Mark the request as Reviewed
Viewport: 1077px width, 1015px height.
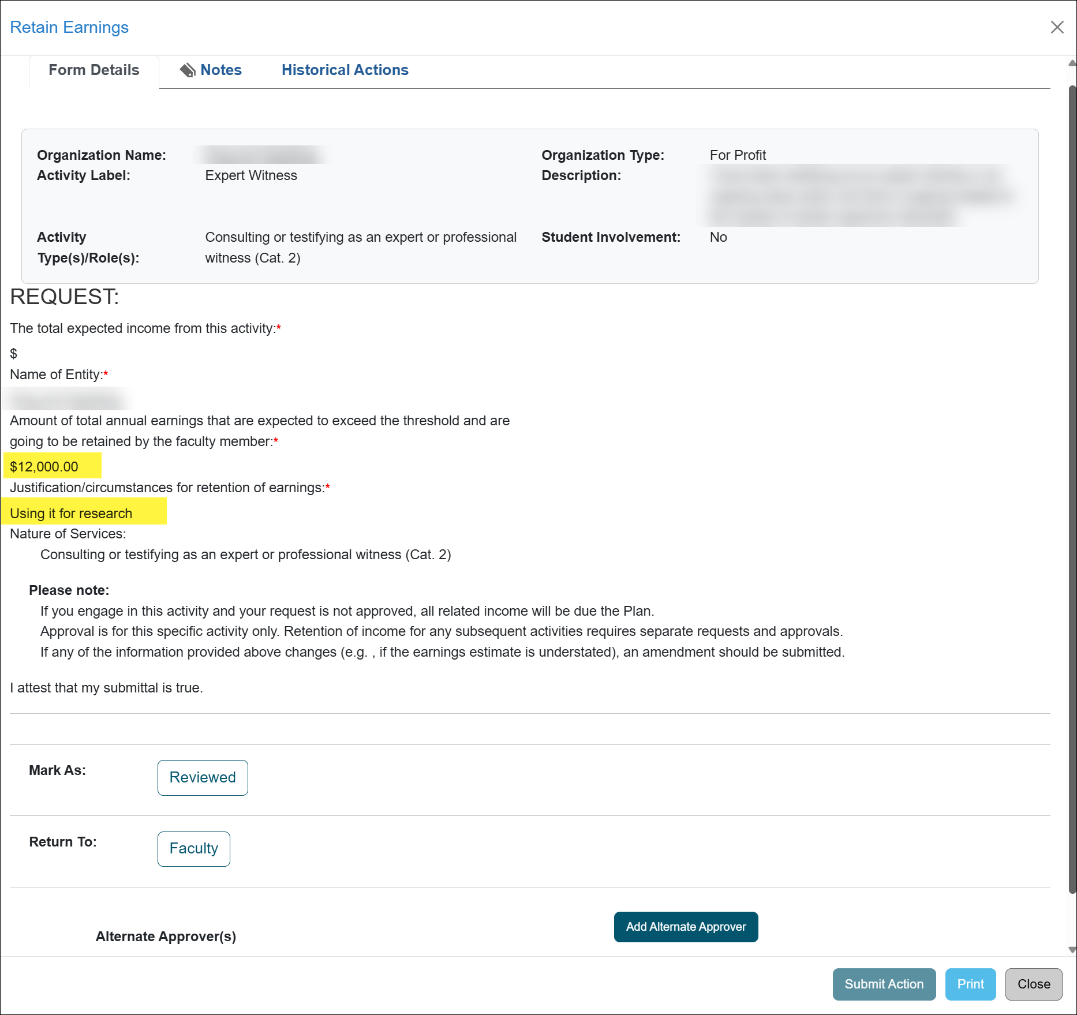coord(203,777)
